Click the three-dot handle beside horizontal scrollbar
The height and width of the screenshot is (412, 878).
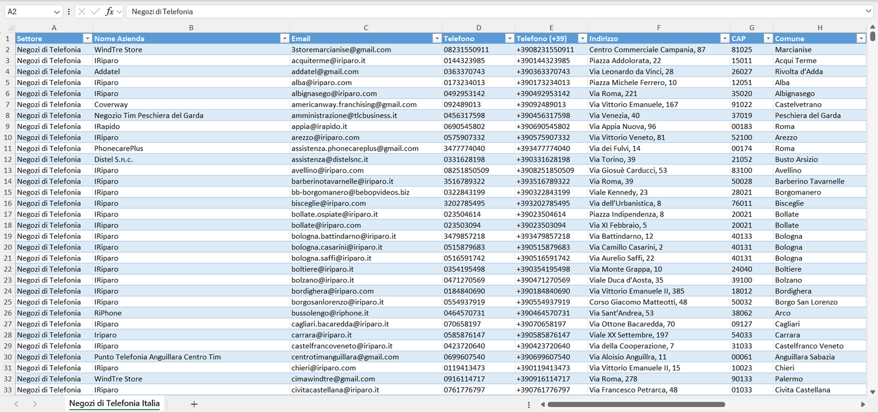529,404
